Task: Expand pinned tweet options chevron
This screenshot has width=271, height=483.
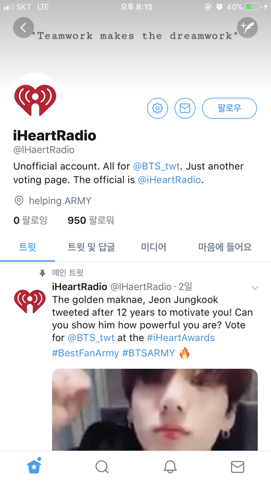Action: [x=255, y=288]
